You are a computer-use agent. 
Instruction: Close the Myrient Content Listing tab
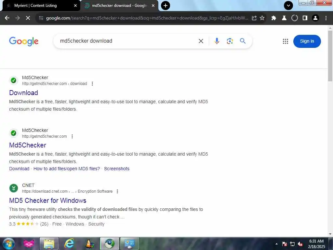pyautogui.click(x=75, y=6)
